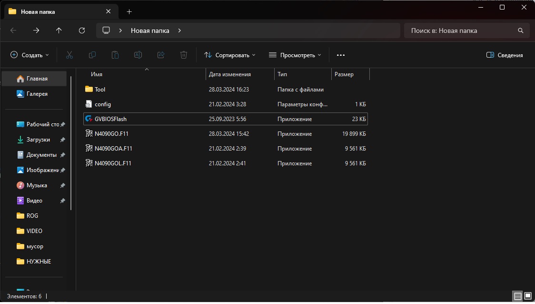Go back with the left arrow
This screenshot has width=535, height=304.
point(13,30)
